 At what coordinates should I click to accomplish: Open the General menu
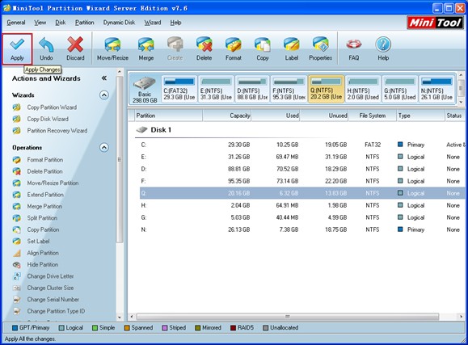coord(16,23)
